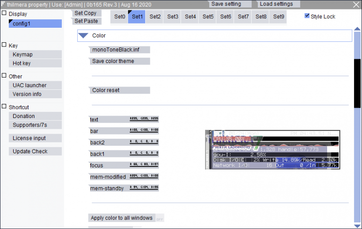
Task: Open the monoToneBlack.inf theme selector
Action: (119, 50)
